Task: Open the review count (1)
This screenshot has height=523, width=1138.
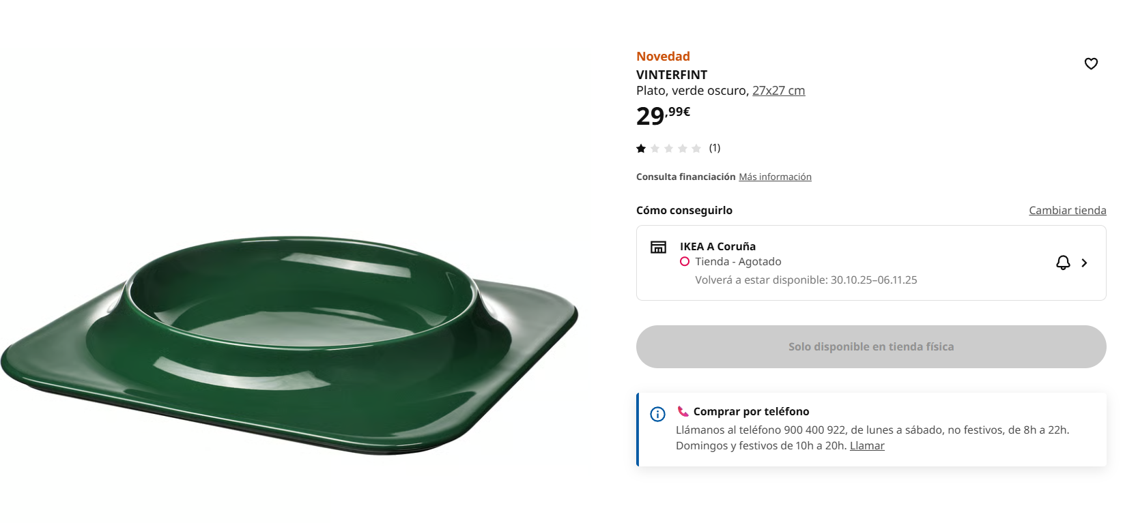Action: (x=715, y=148)
